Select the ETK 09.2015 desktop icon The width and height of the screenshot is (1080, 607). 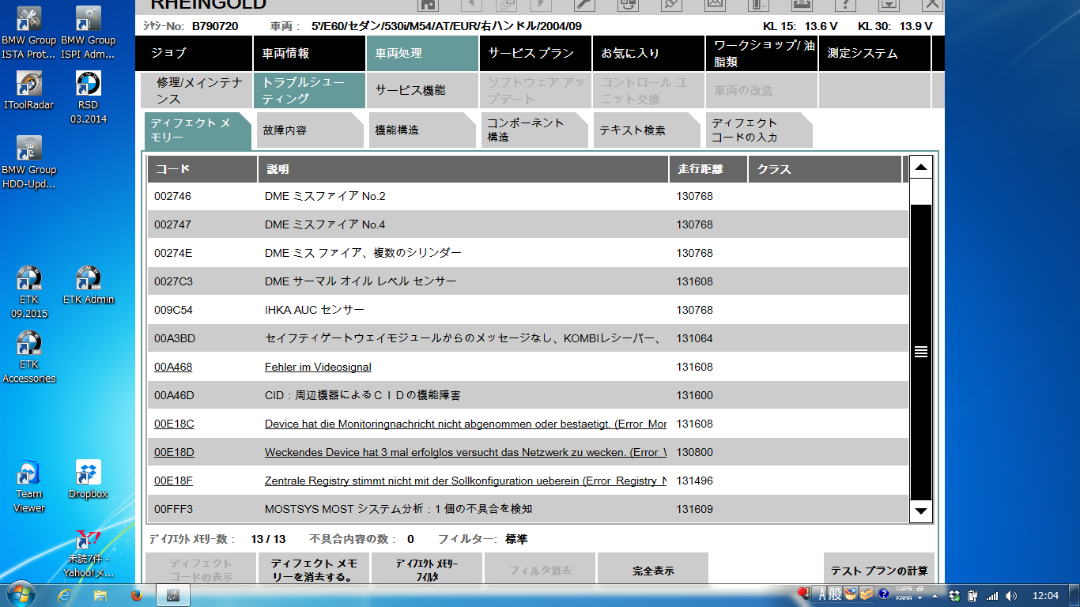pyautogui.click(x=29, y=292)
